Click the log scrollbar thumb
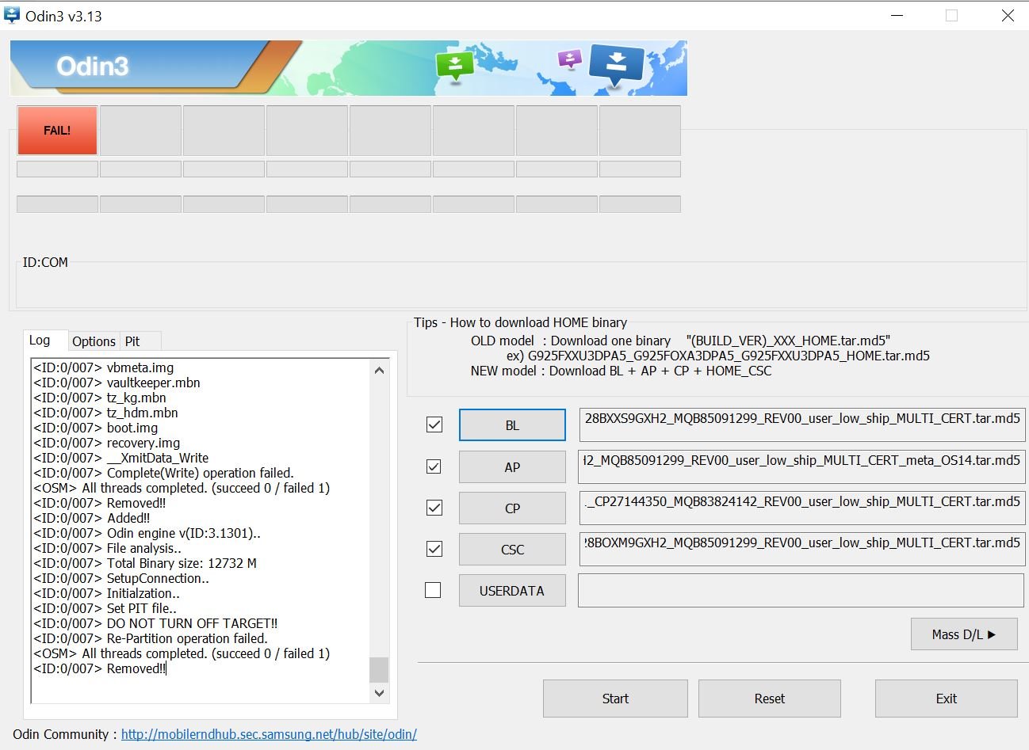Image resolution: width=1029 pixels, height=750 pixels. 379,669
